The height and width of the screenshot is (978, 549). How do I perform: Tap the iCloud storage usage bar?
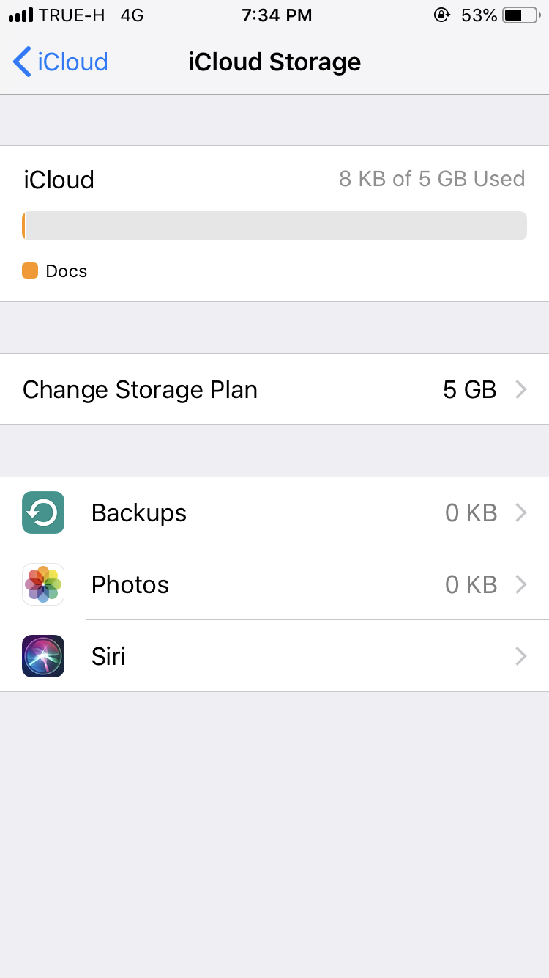274,226
